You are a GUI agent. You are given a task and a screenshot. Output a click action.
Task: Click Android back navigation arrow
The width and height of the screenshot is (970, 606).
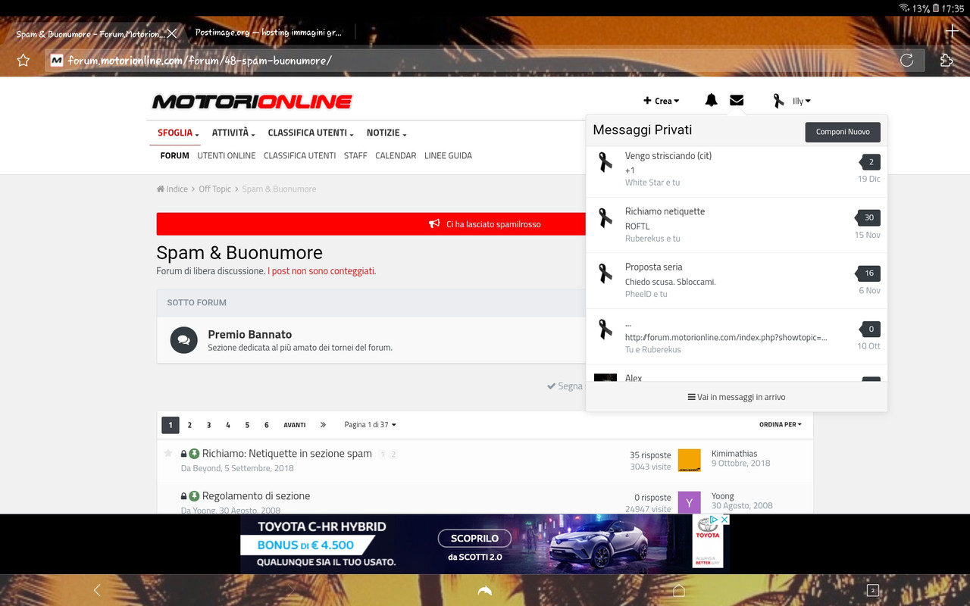pos(96,590)
